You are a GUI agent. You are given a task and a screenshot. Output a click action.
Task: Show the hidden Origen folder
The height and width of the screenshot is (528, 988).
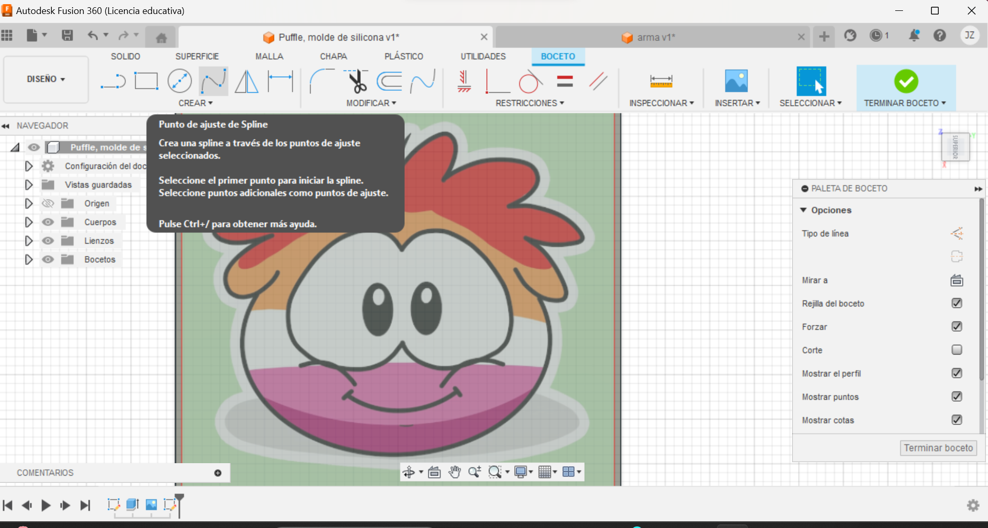(x=48, y=203)
